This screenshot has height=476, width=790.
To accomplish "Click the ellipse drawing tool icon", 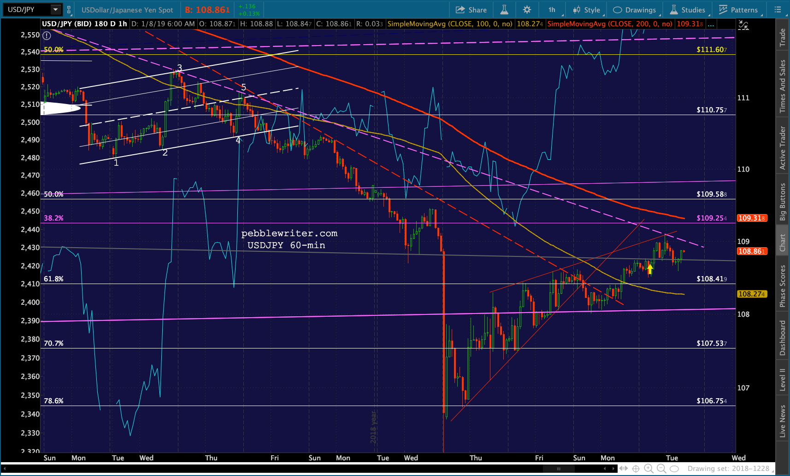I will [674, 469].
